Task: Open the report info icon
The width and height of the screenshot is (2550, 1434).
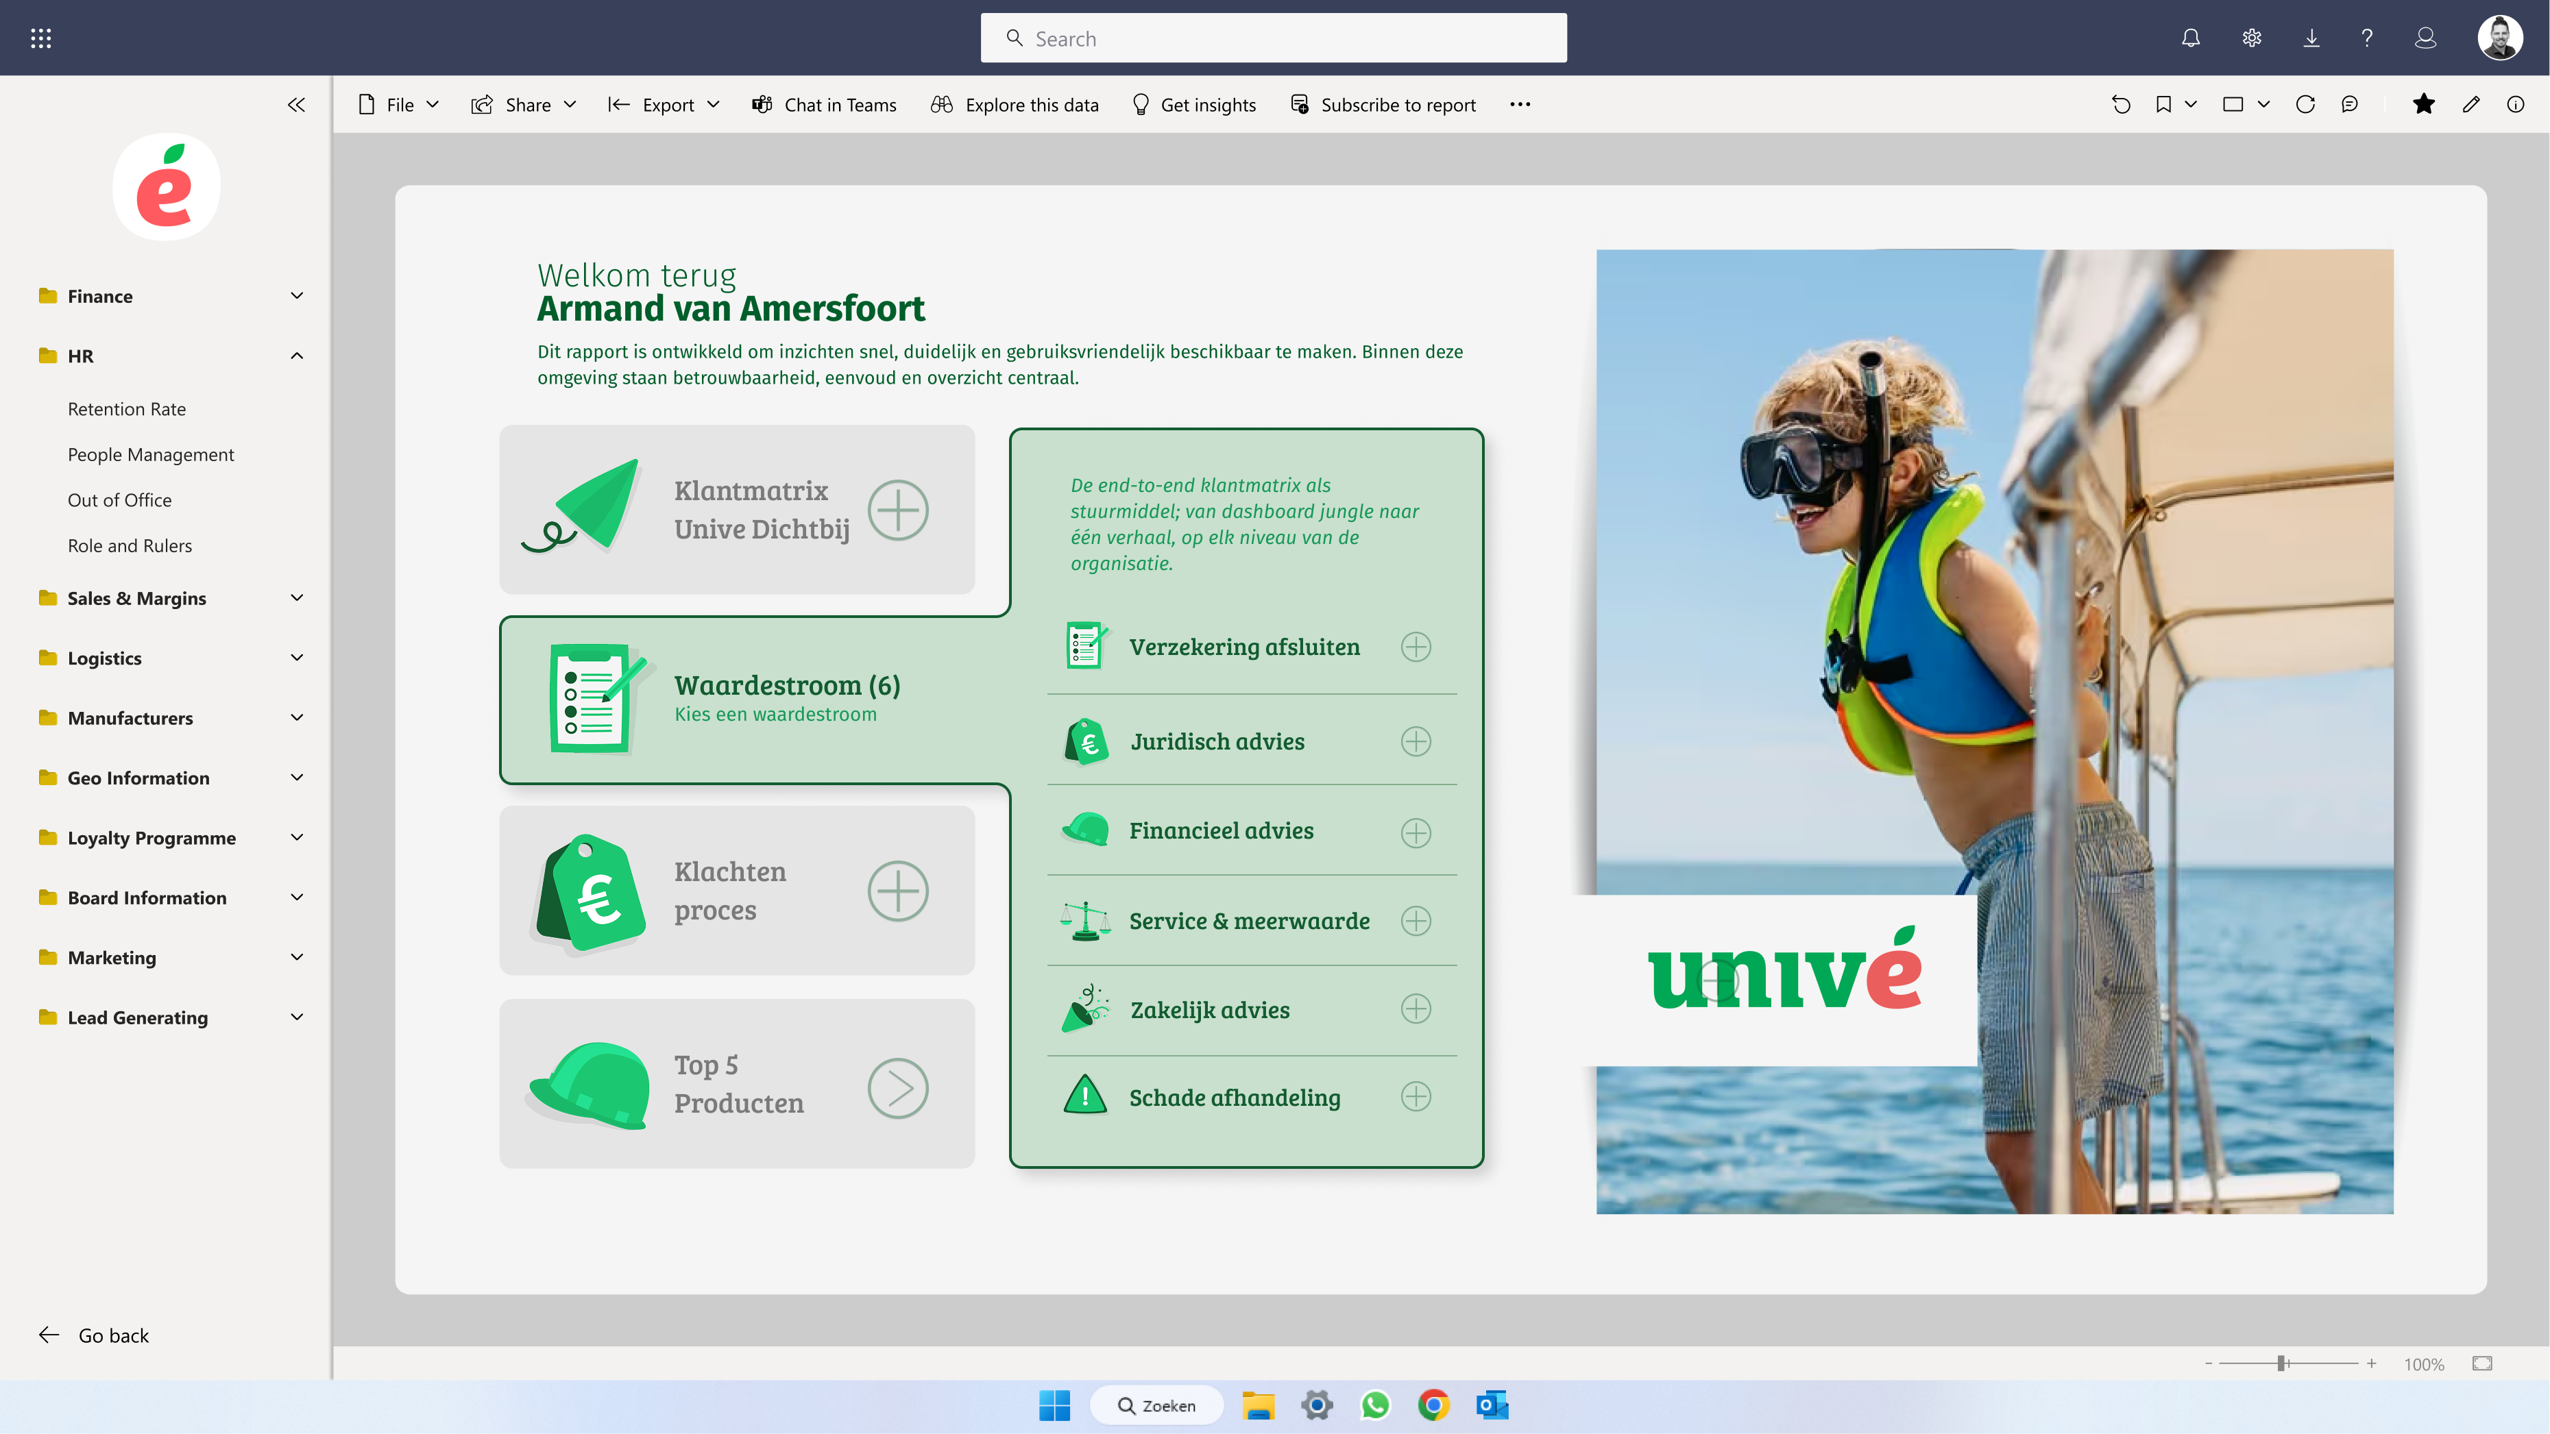Action: [x=2515, y=104]
